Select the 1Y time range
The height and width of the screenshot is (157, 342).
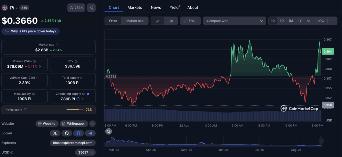[300, 21]
